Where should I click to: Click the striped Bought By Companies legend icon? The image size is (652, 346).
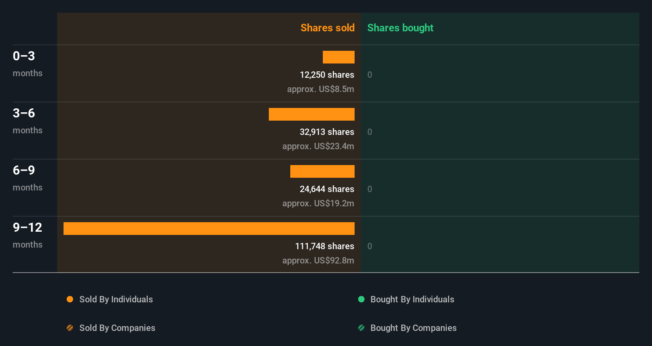point(361,328)
